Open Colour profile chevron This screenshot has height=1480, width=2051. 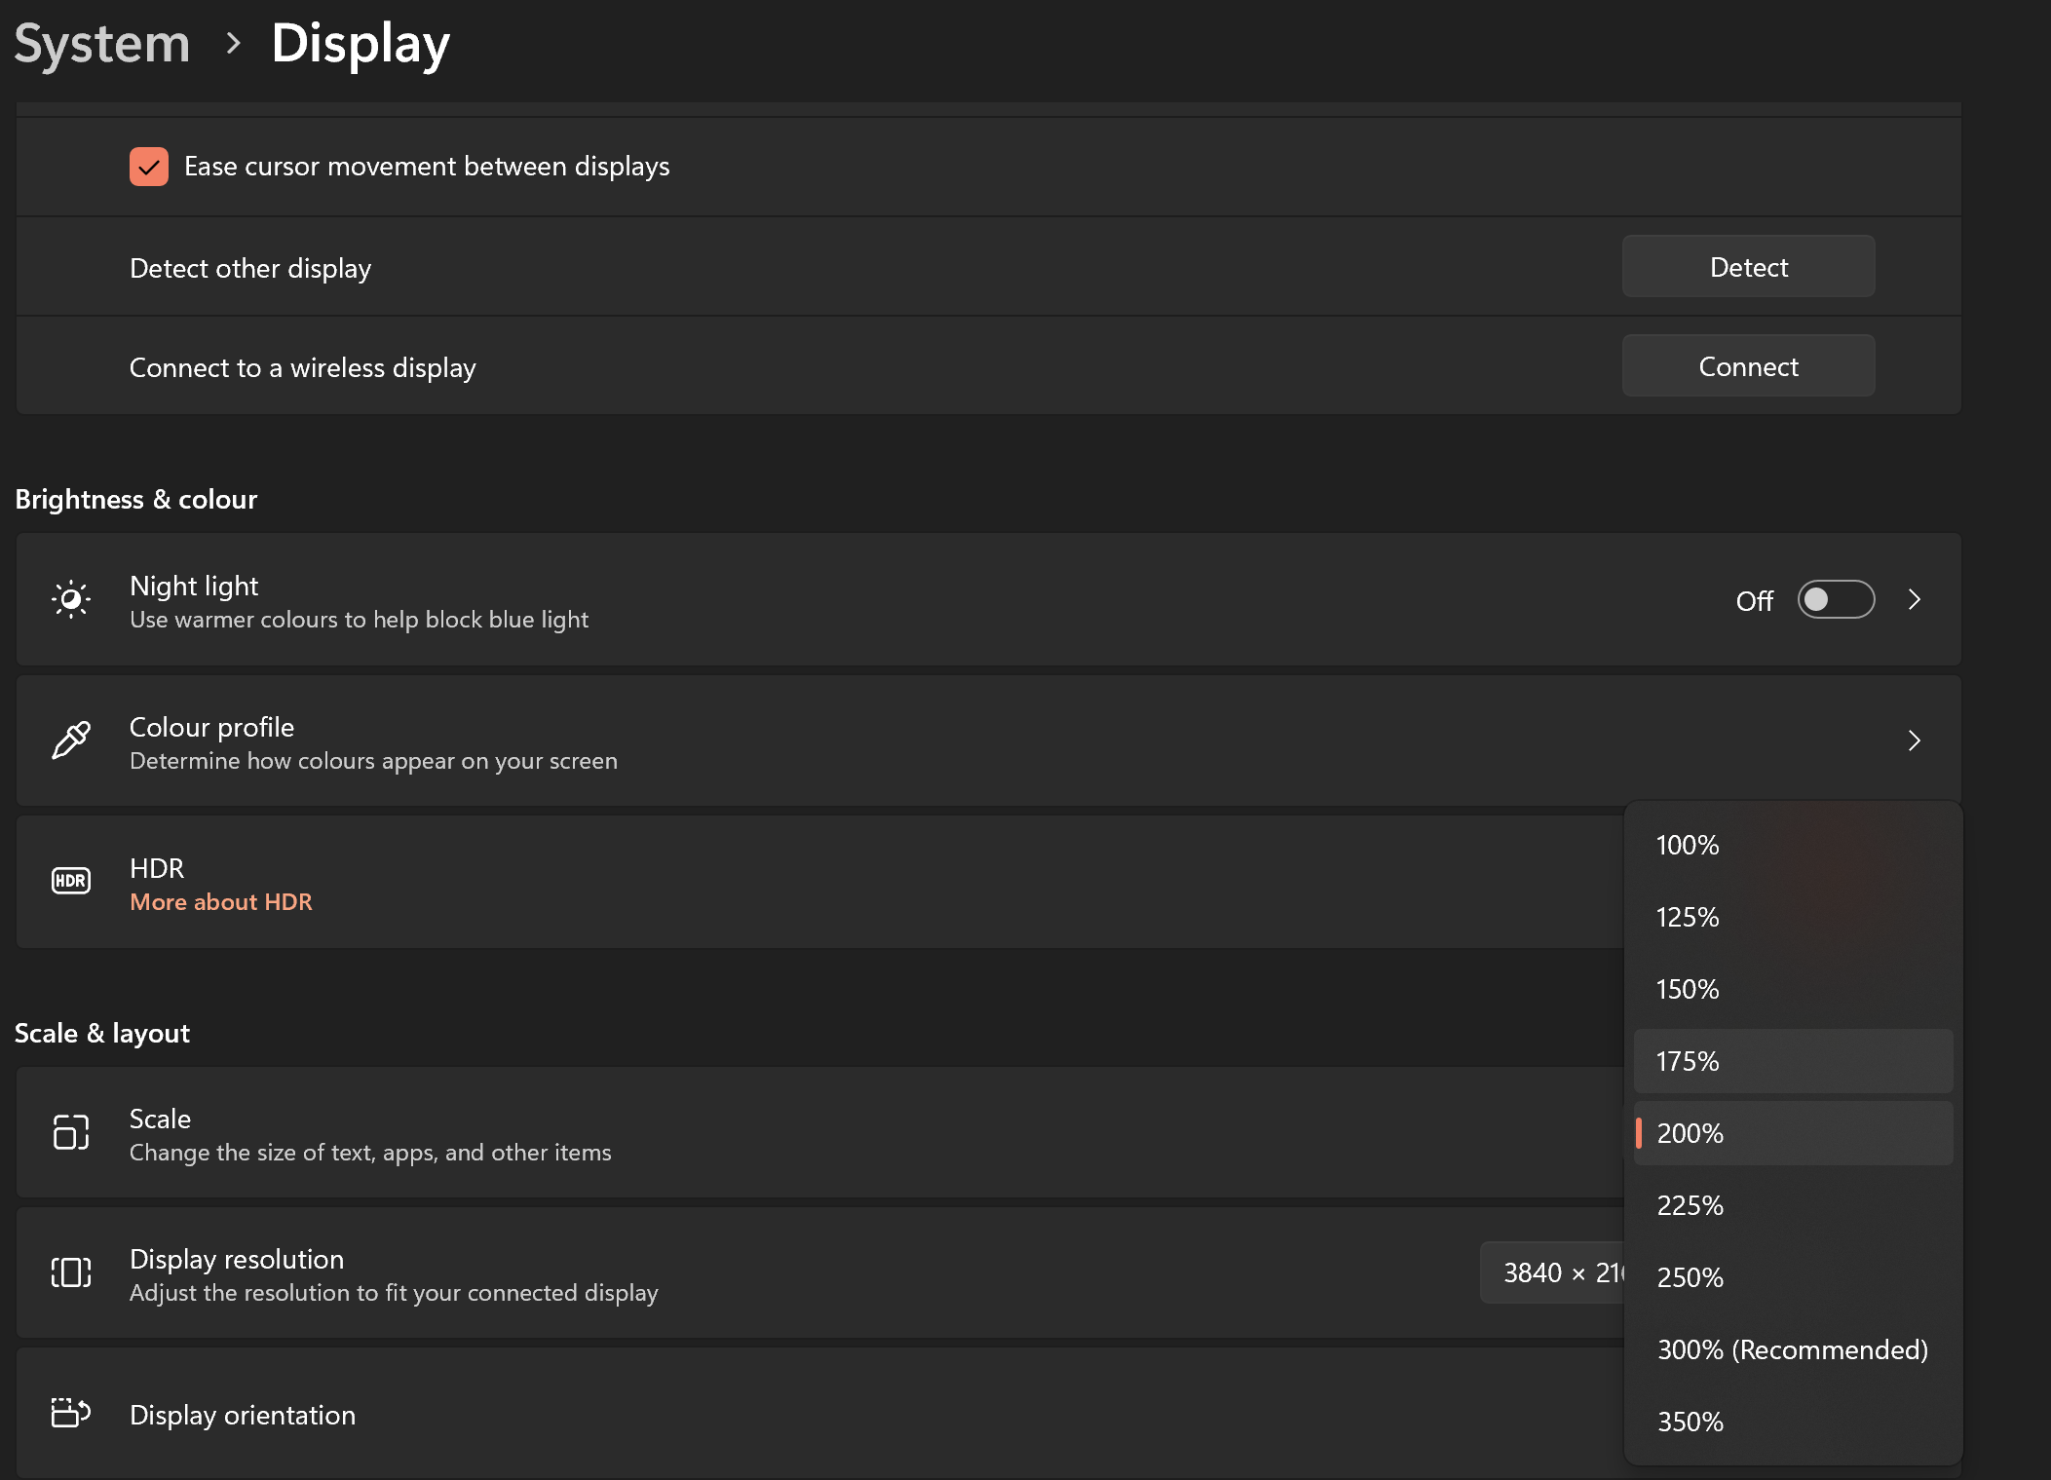(1914, 740)
